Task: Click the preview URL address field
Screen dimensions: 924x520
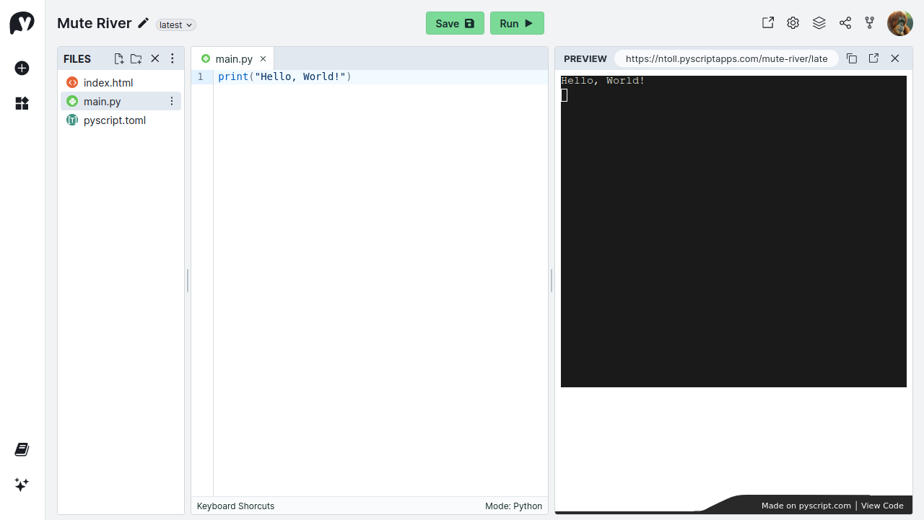Action: click(x=726, y=58)
